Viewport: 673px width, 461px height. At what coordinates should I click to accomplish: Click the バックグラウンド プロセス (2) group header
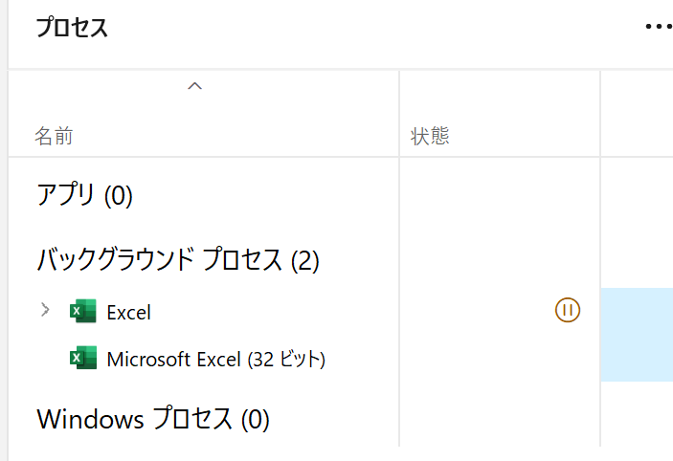click(x=178, y=260)
